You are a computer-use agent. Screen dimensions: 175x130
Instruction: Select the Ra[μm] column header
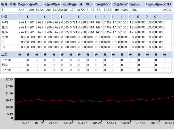[65, 4]
